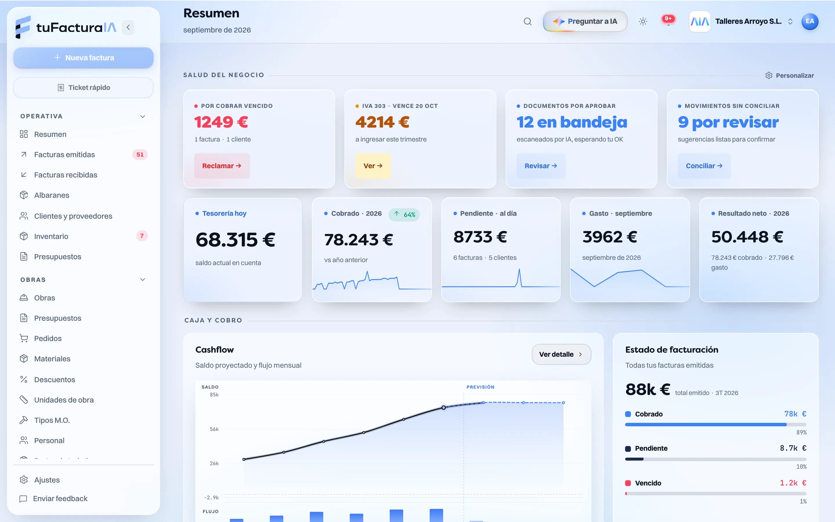Viewport: 835px width, 522px height.
Task: Collapse the OPERATIVA section
Action: coord(143,116)
